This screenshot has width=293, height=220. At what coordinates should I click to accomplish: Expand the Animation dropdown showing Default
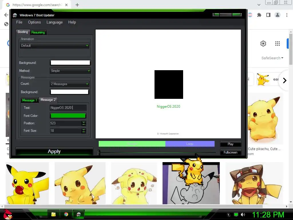(55, 46)
